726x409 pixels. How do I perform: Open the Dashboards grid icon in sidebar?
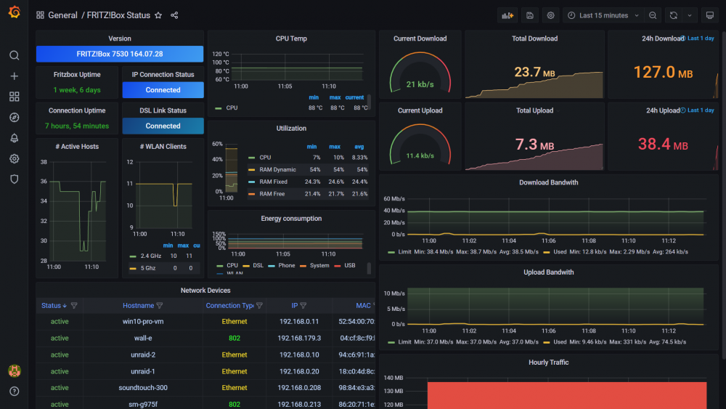[15, 97]
